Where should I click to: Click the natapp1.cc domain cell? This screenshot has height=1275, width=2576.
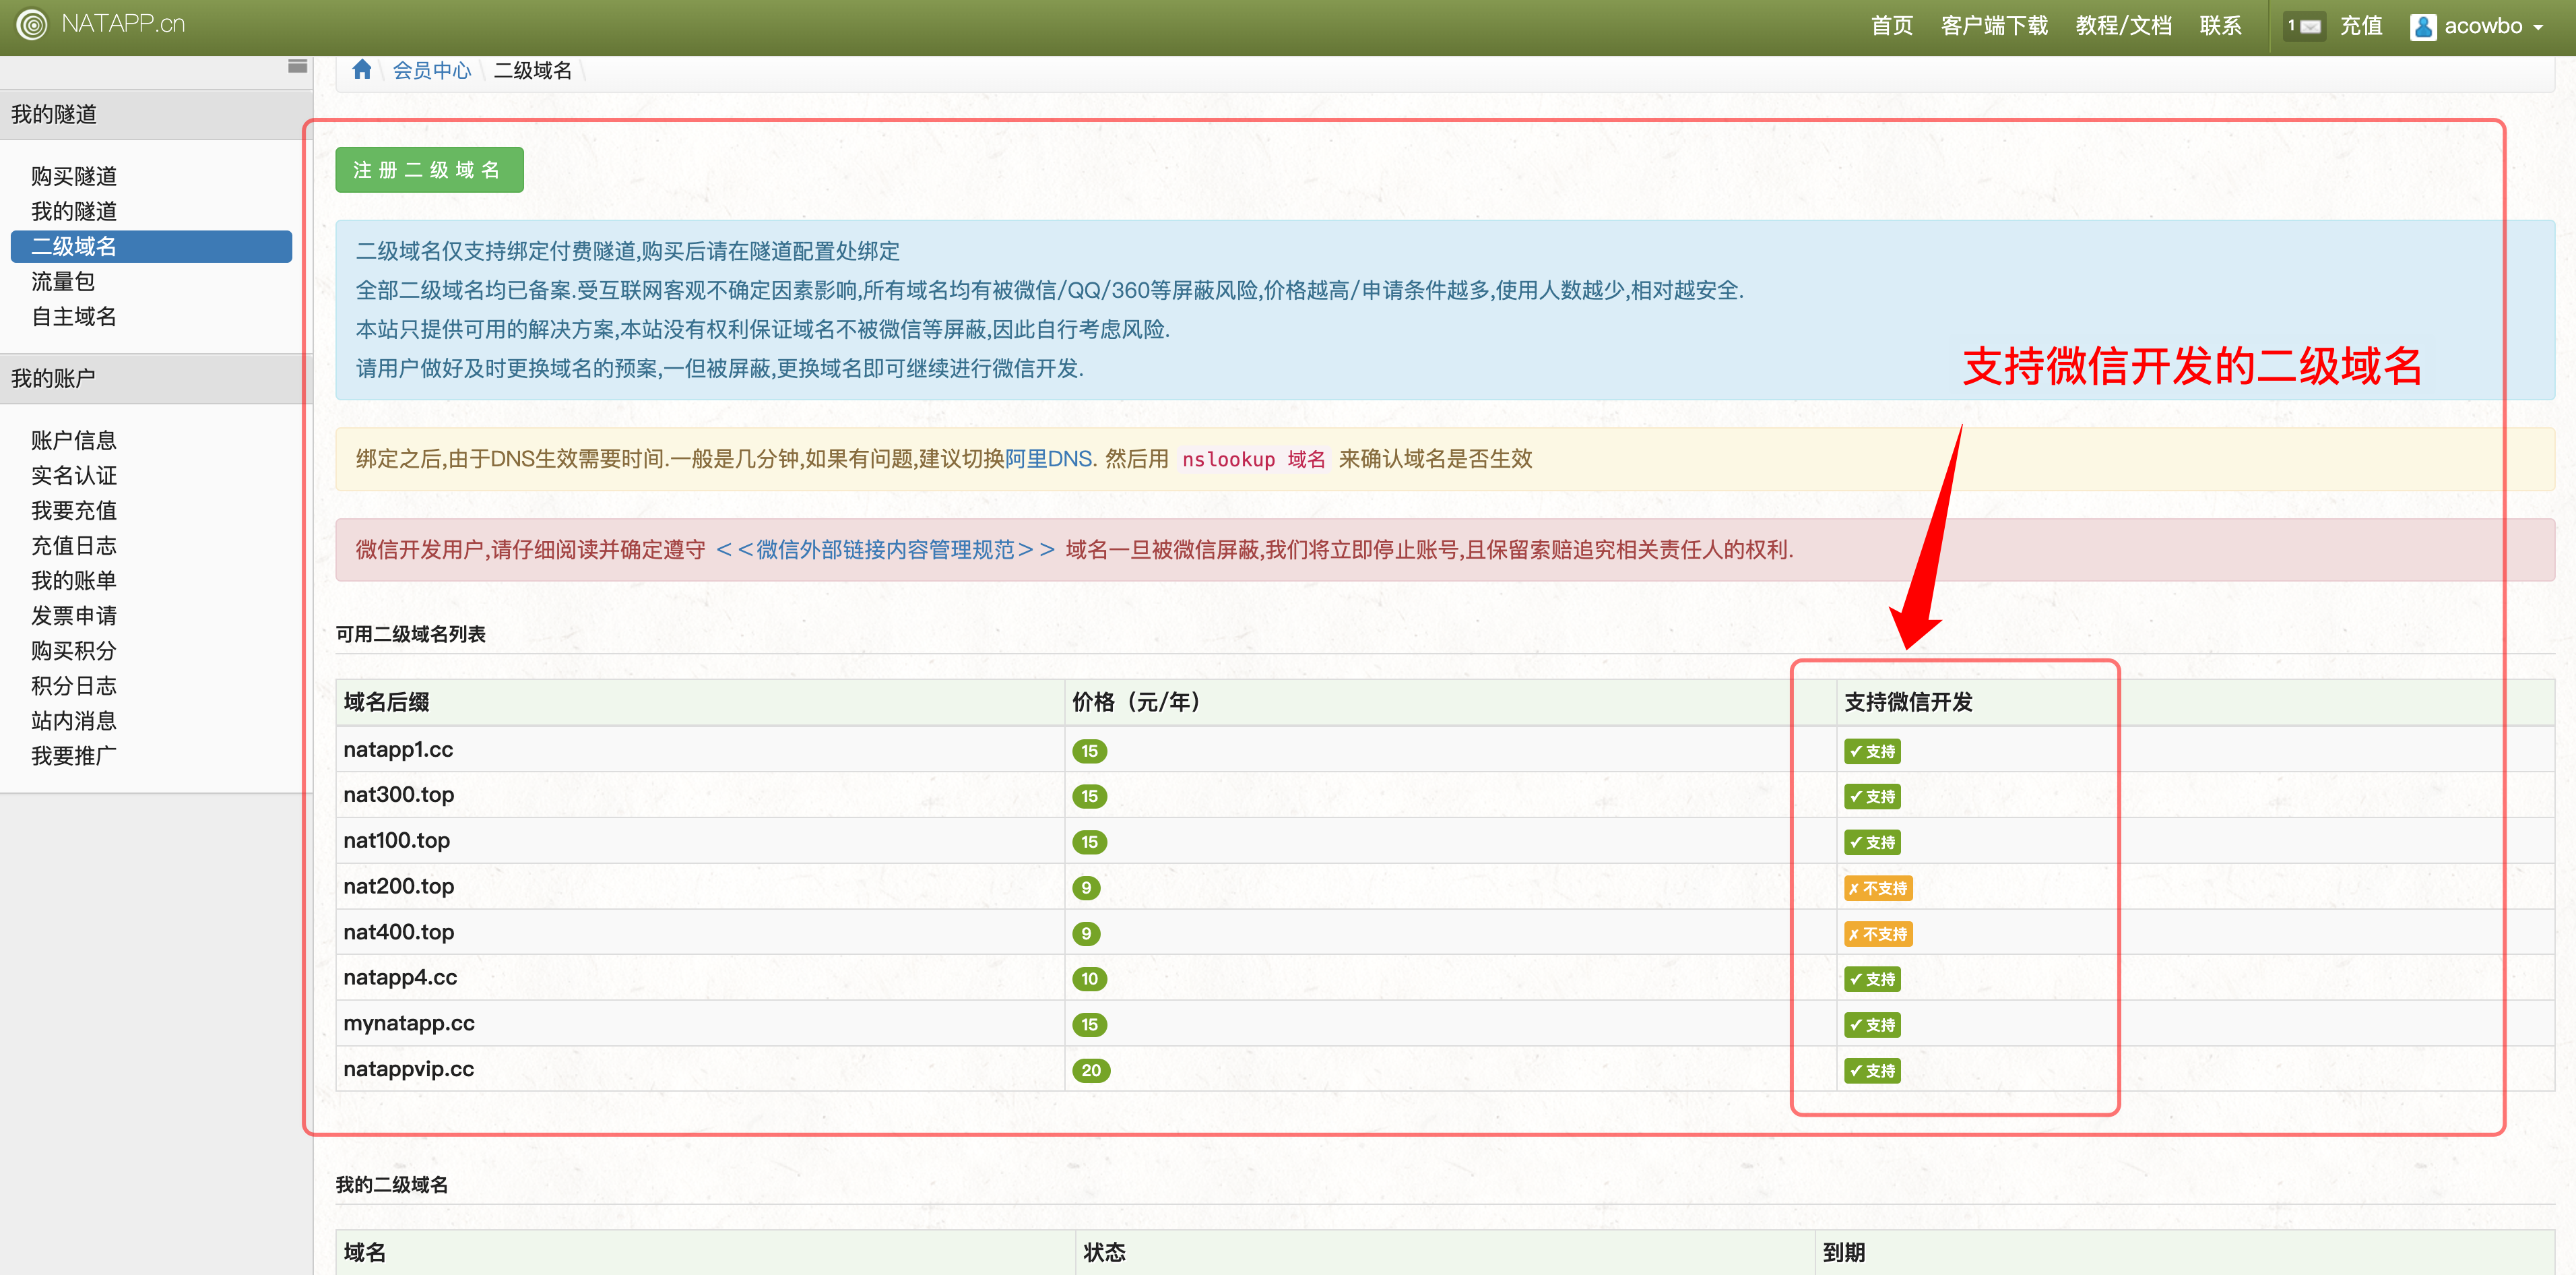[700, 749]
